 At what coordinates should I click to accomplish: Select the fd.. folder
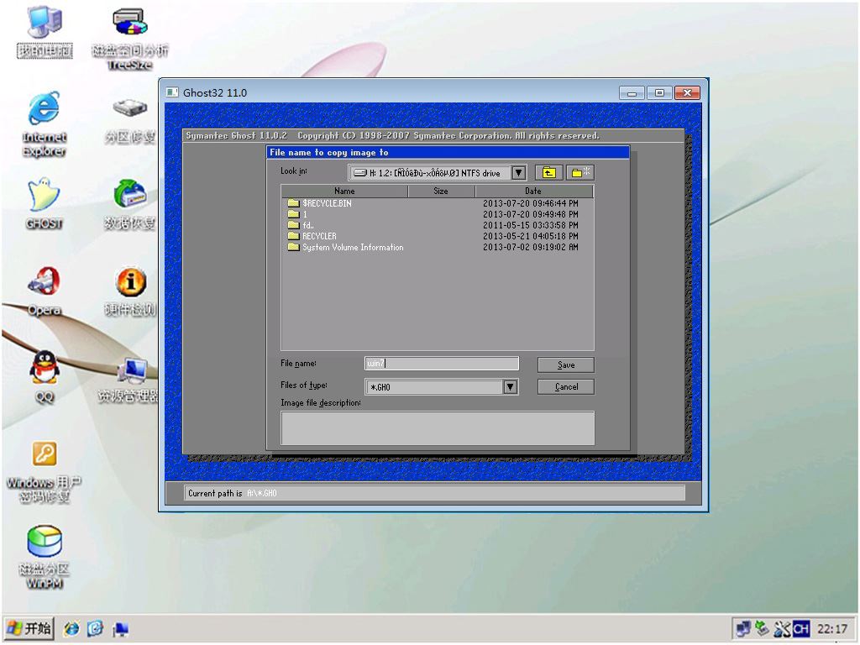301,225
